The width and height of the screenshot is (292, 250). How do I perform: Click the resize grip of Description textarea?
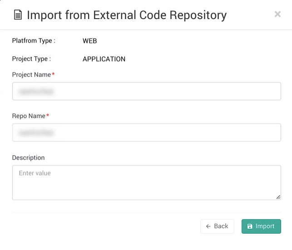[278, 197]
